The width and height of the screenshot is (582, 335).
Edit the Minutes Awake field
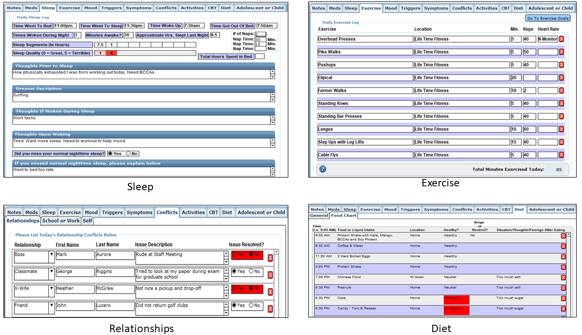click(128, 35)
